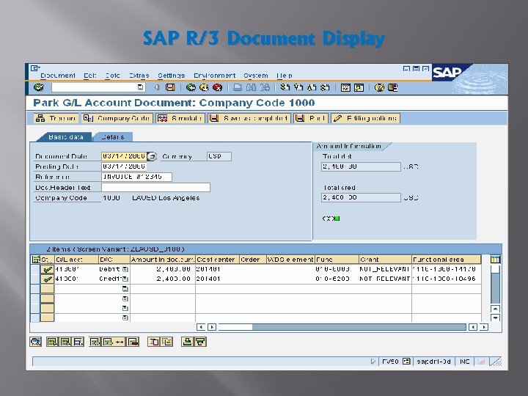Expand the status bar triangle next to FV50
This screenshot has height=396, width=528.
pos(373,362)
